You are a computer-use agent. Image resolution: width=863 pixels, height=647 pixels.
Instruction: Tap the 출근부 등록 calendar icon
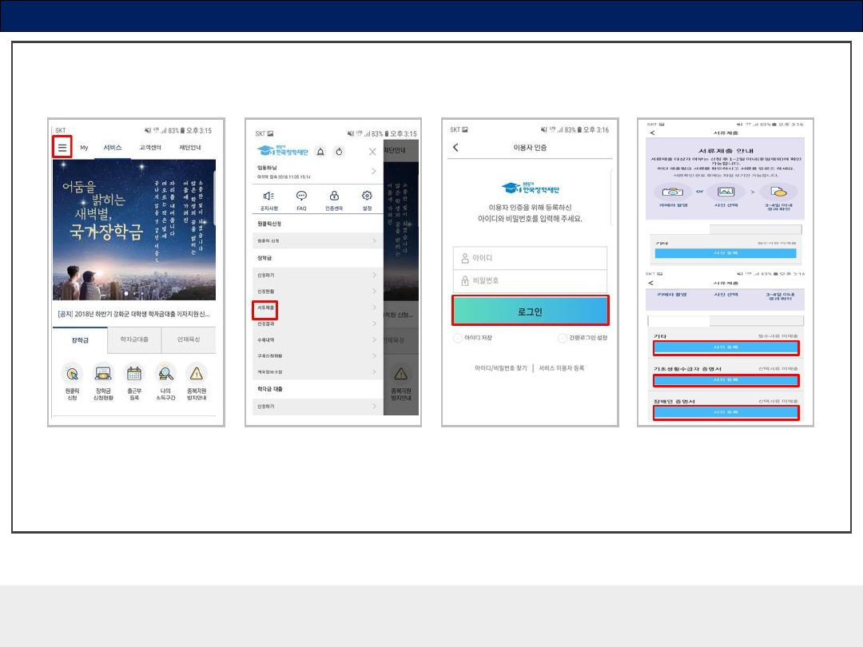(x=133, y=373)
